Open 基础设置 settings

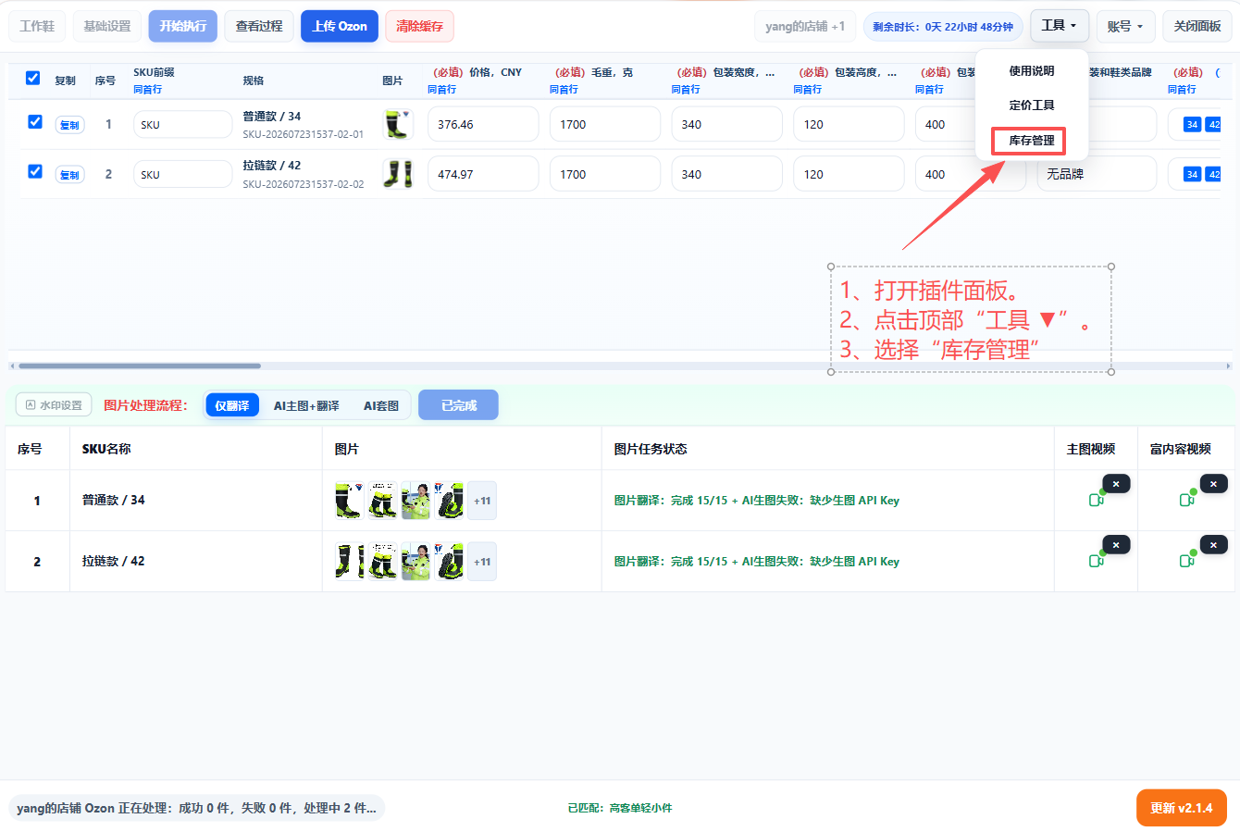tap(107, 26)
